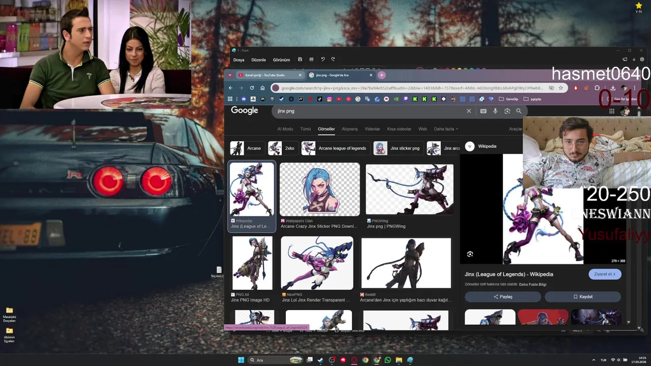Click the redo arrow in Paint
Screen dimensions: 651x366
333,59
